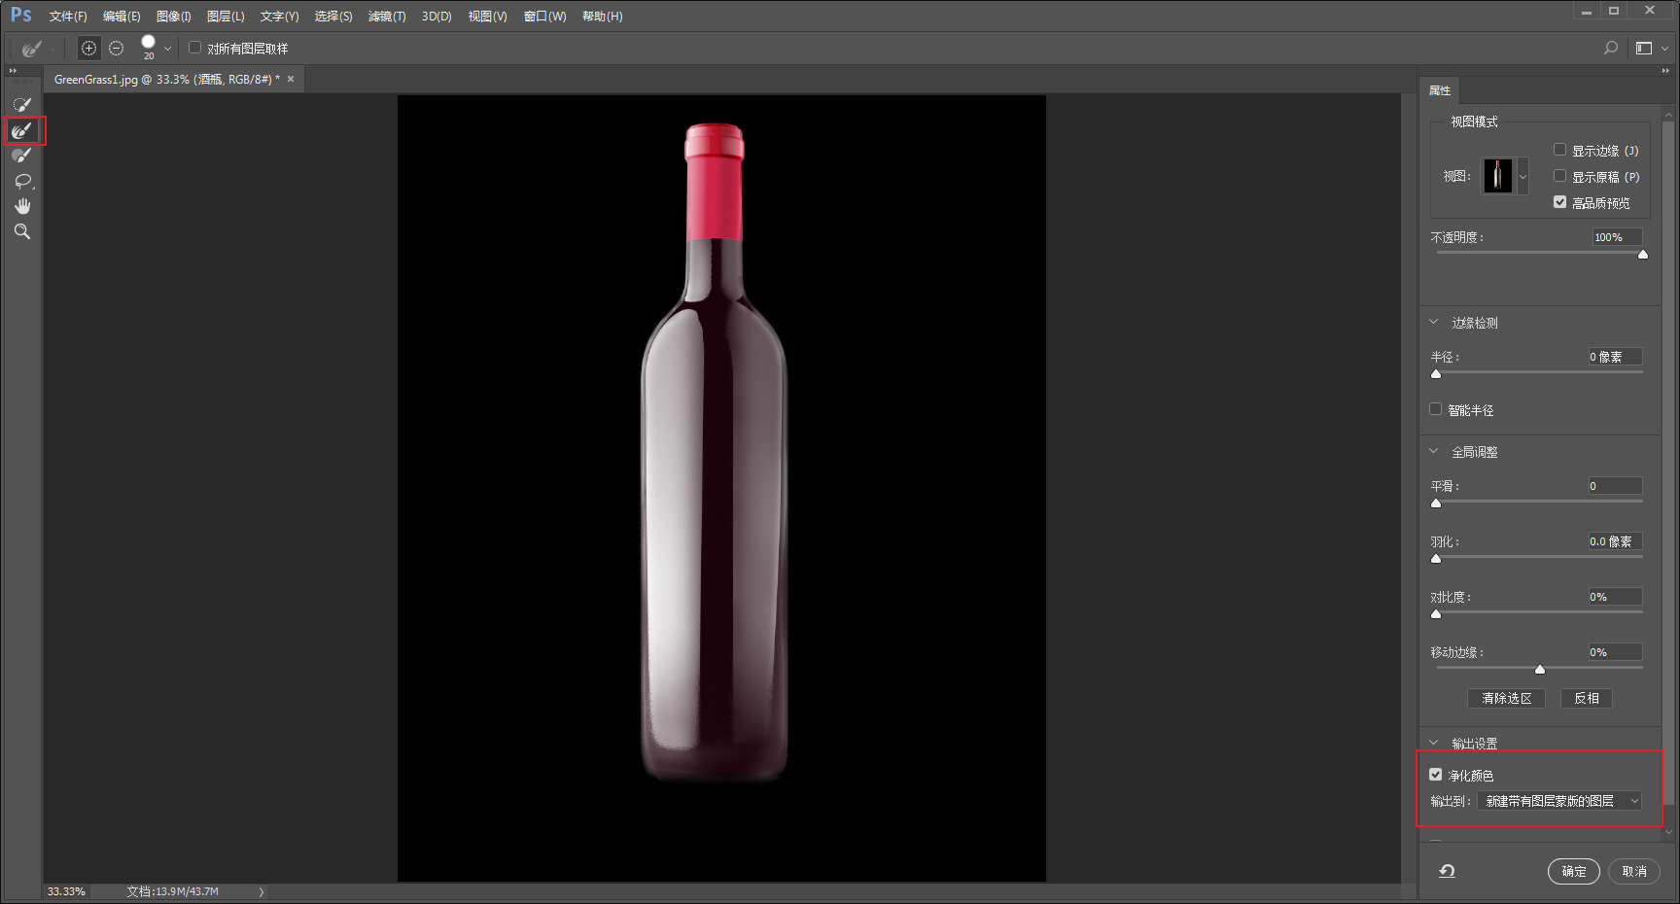1680x904 pixels.
Task: Click the Ps logo icon
Action: 21,16
